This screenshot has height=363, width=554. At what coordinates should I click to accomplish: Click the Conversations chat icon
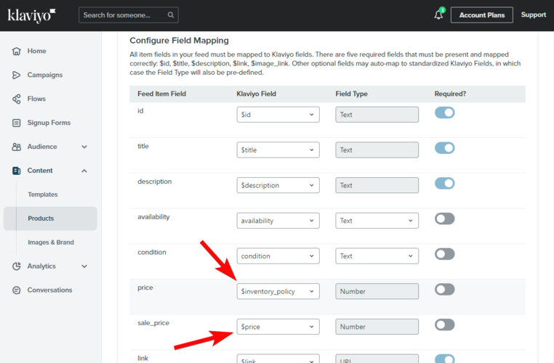[x=16, y=290]
